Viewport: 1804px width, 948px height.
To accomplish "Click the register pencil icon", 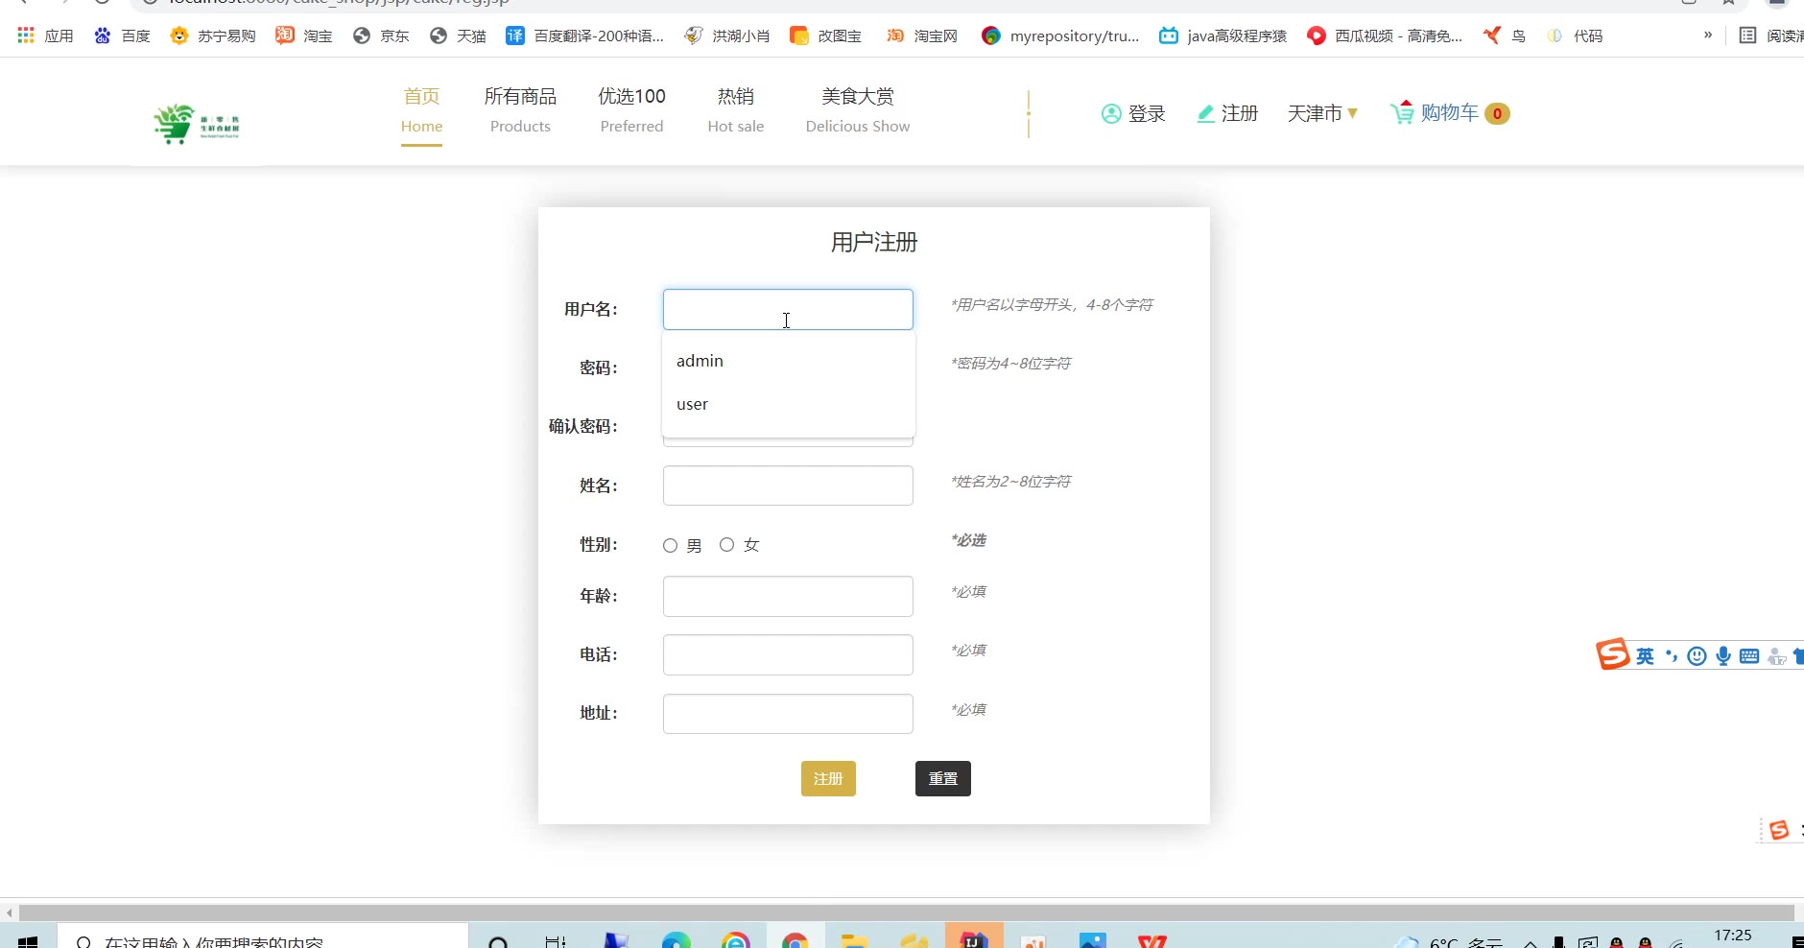I will point(1205,114).
